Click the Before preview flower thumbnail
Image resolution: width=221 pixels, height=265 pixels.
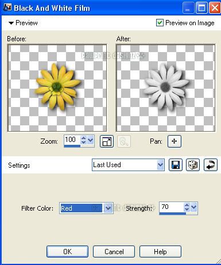coord(57,88)
